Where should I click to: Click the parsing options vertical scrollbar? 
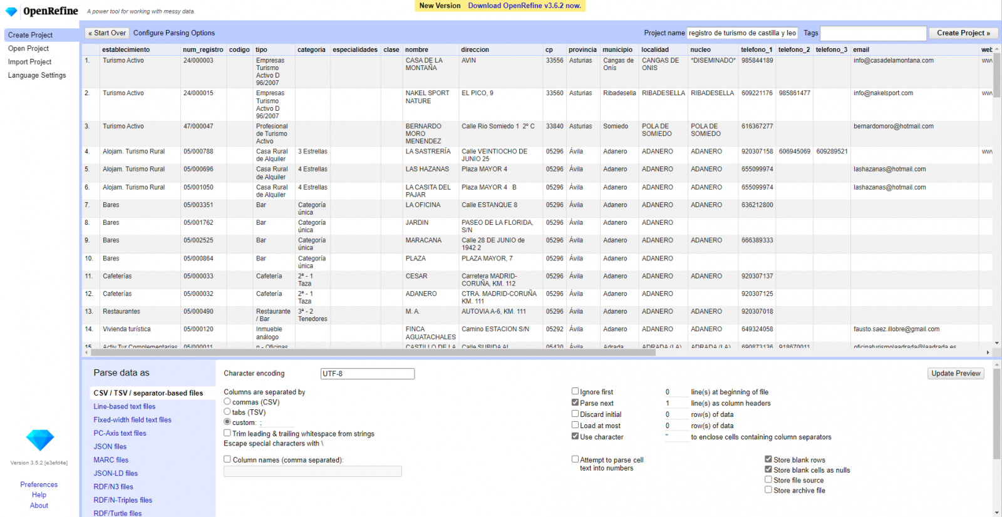point(997,413)
